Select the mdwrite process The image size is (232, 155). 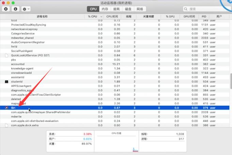click(16, 117)
